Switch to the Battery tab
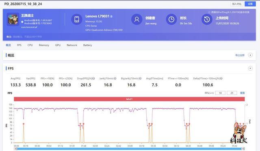 click(88, 45)
